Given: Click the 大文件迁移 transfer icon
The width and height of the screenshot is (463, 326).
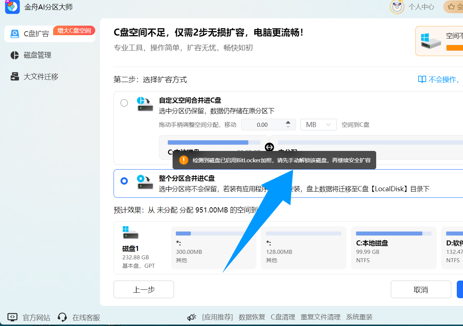Looking at the screenshot, I should point(15,77).
